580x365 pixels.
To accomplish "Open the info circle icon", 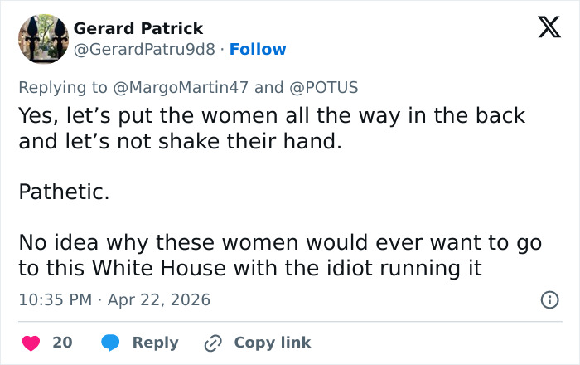I will [x=549, y=299].
